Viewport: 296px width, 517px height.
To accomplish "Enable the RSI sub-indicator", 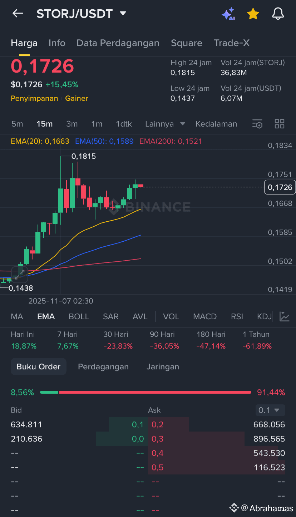I will (x=237, y=316).
